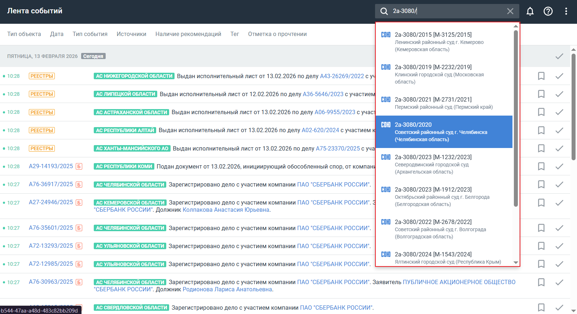Open case link А29-14193/2025
The image size is (577, 314).
(51, 166)
